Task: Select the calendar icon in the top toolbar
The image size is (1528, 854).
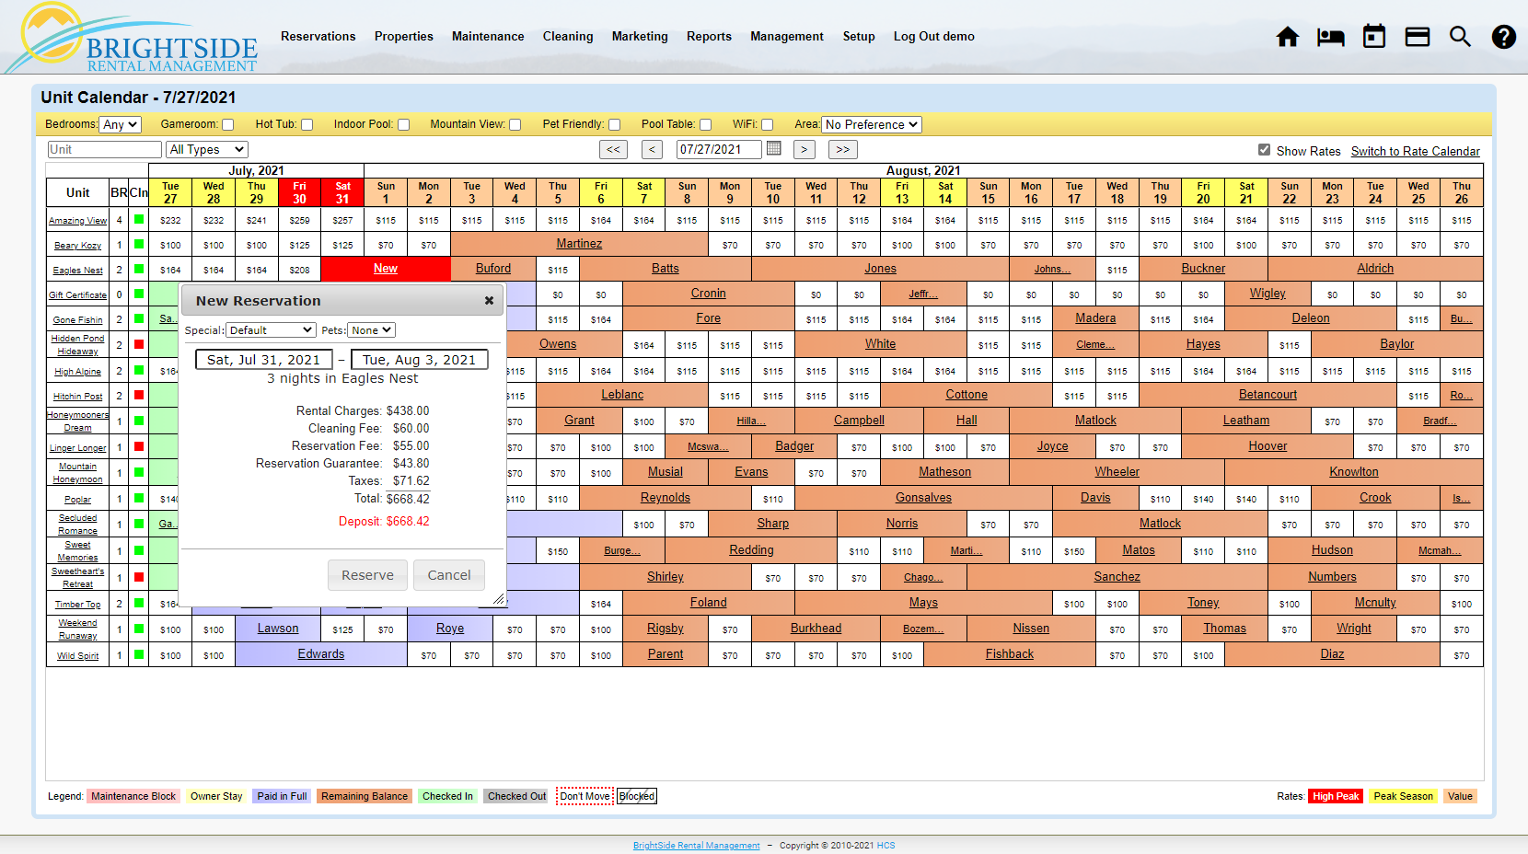Action: coord(1374,37)
